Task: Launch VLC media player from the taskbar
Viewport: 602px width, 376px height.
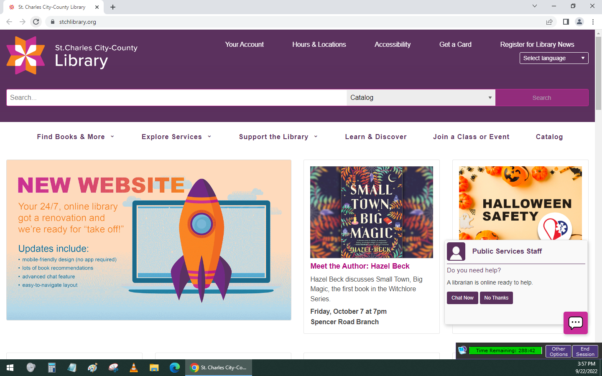Action: pyautogui.click(x=134, y=368)
